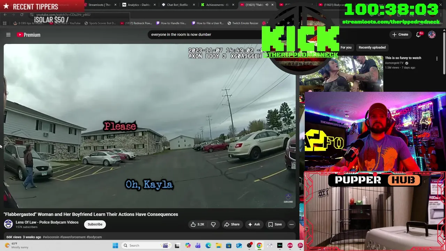Open Microsoft Edge from taskbar
Viewport: 446px width, 251px height.
click(208, 245)
